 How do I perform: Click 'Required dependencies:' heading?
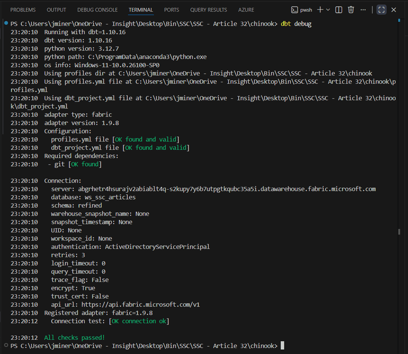click(x=81, y=156)
